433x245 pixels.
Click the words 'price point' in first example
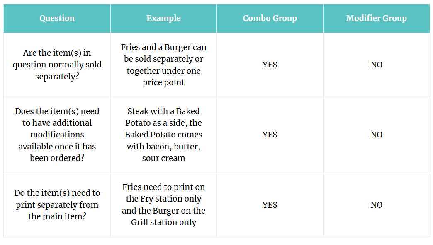point(163,82)
